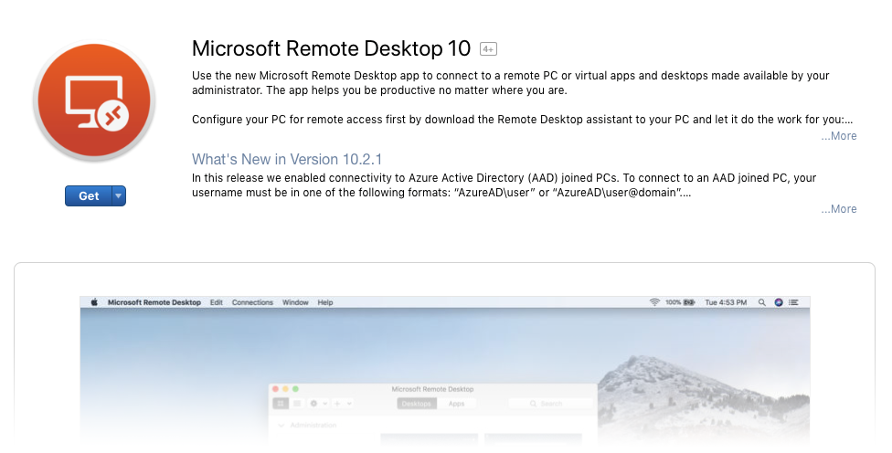The image size is (892, 453).
Task: Click the What's New in Version 10.2.1 heading
Action: (x=287, y=159)
